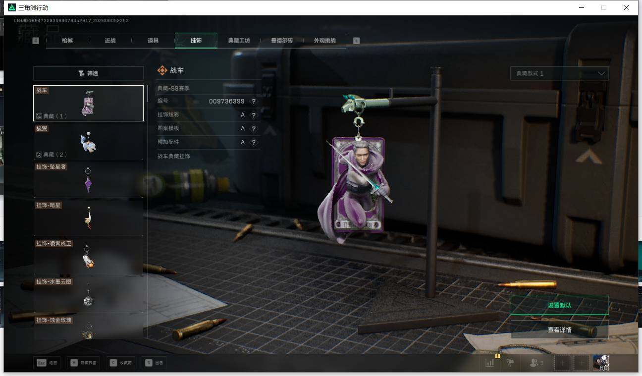Viewport: 642px width, 376px height.
Task: Open the 筛选 filter button
Action: click(x=88, y=73)
